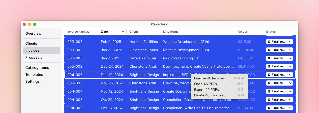Click Finalize button for invoice 003-002
The width and height of the screenshot is (319, 113).
point(277,50)
